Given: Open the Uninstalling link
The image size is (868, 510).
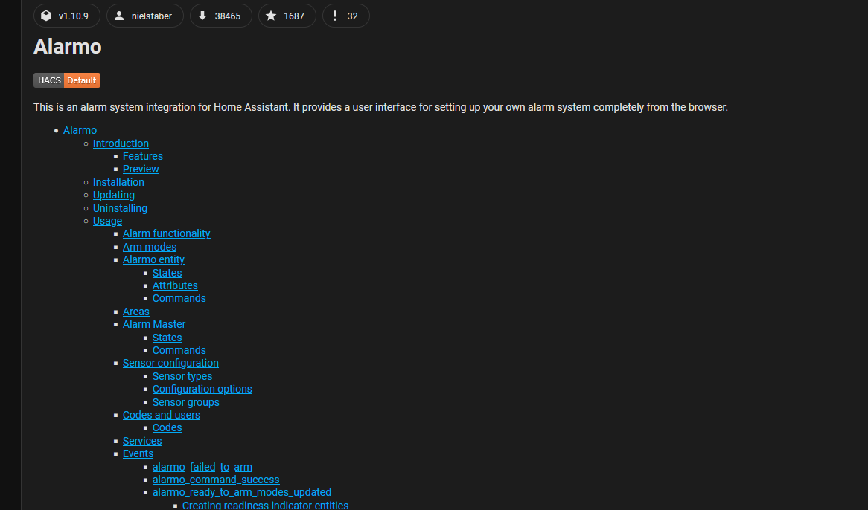Looking at the screenshot, I should [120, 208].
